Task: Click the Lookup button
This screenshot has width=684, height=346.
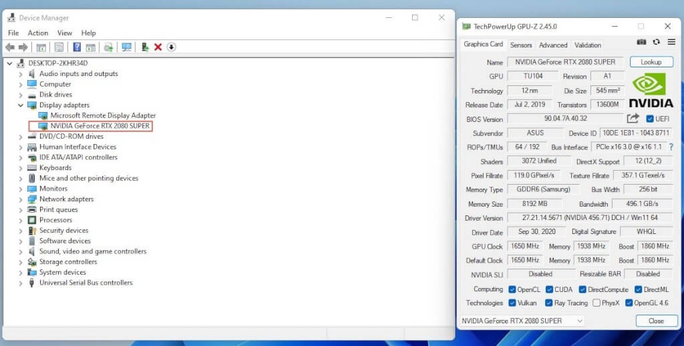Action: pyautogui.click(x=651, y=62)
